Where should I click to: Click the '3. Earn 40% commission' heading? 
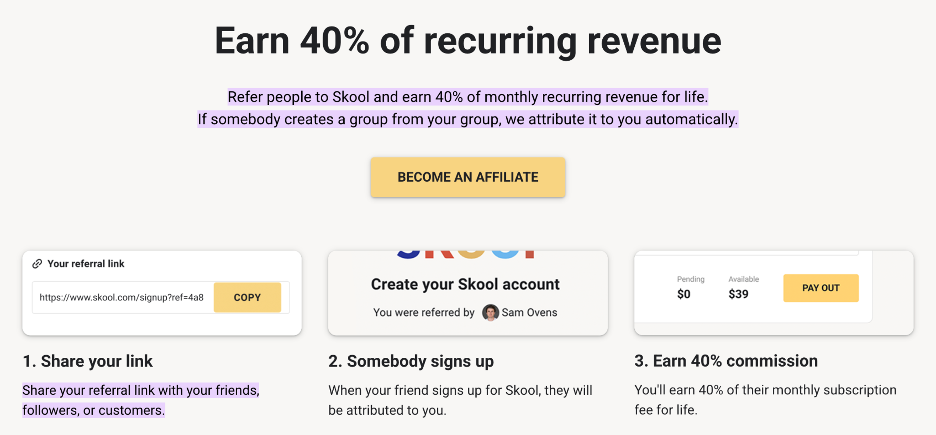(726, 361)
